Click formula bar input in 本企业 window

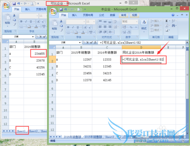[x=142, y=43]
